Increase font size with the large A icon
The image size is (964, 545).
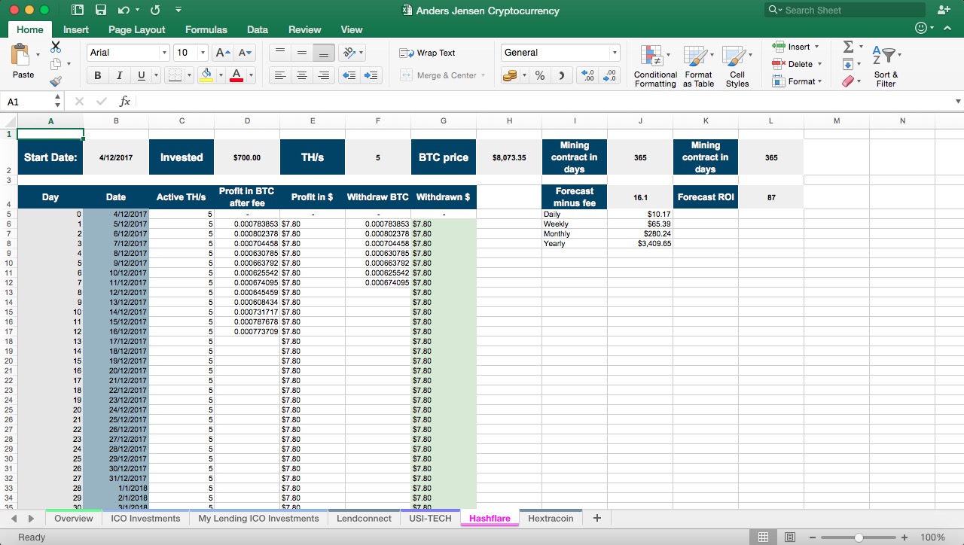pyautogui.click(x=223, y=53)
